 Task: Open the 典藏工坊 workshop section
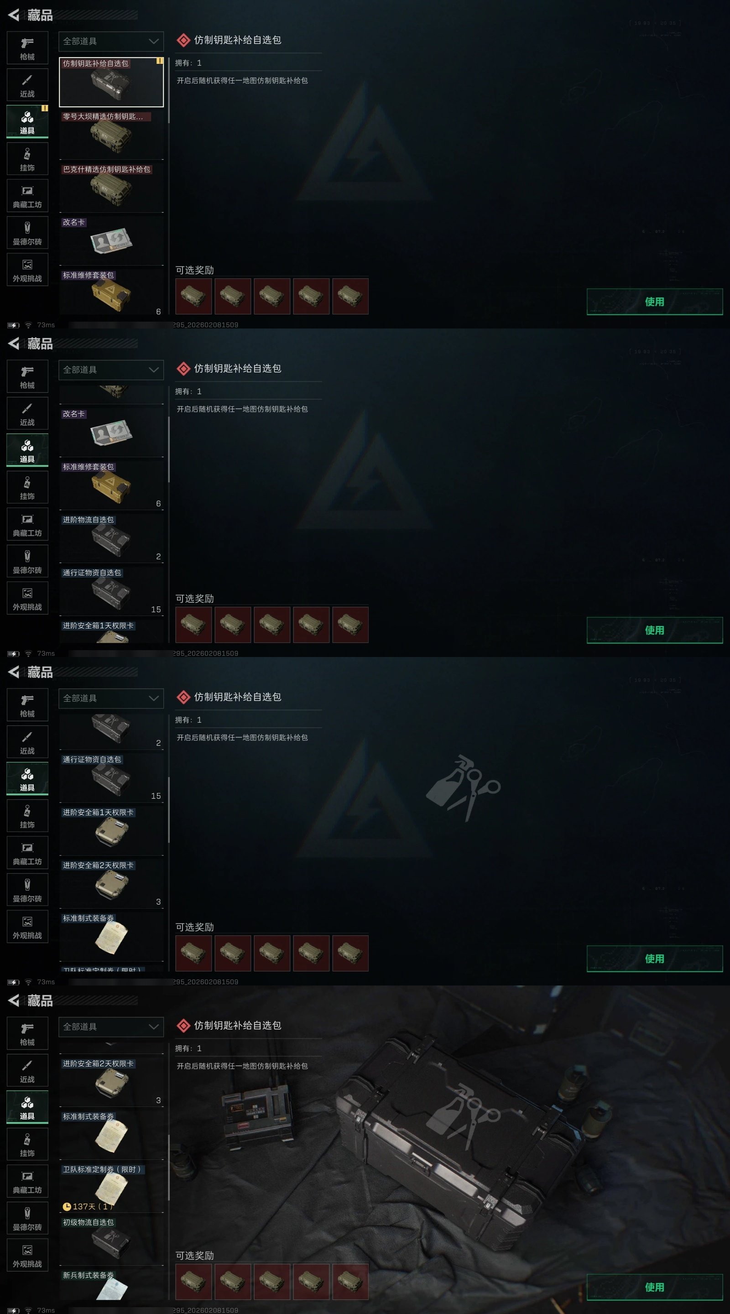pyautogui.click(x=27, y=196)
